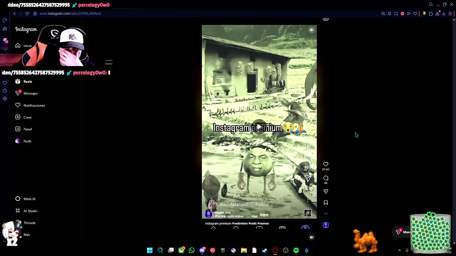The height and width of the screenshot is (256, 456).
Task: Open the extensions cube icon
Action: pos(431,14)
